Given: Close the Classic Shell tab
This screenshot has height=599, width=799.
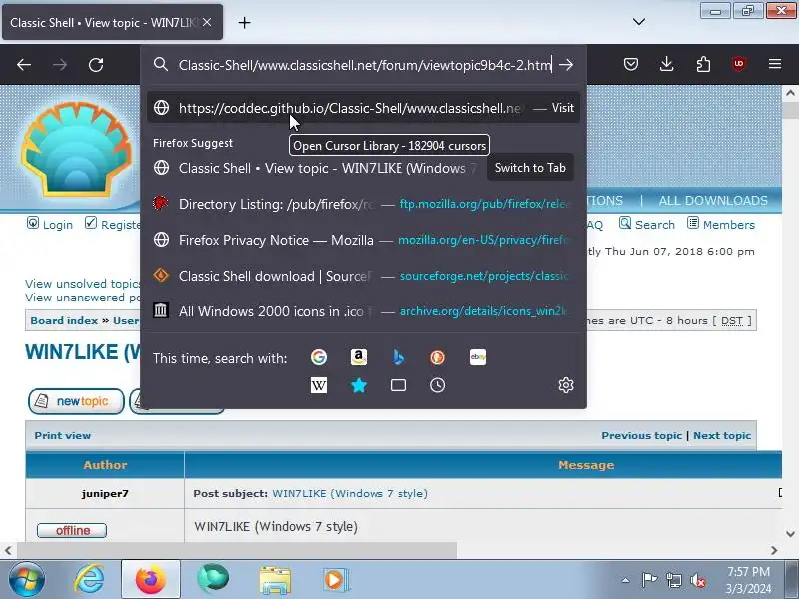Looking at the screenshot, I should tap(207, 22).
